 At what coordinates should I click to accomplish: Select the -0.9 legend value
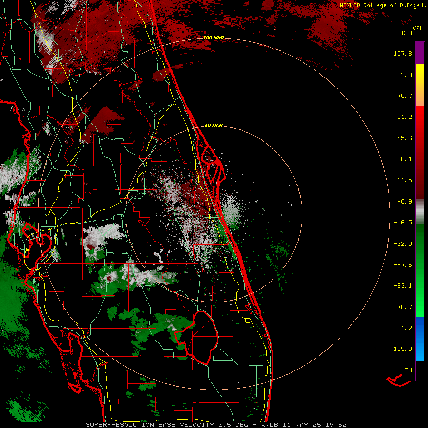click(x=405, y=202)
